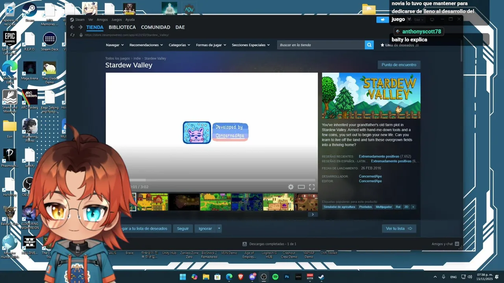Open the Indie breadcrumb link

[137, 59]
